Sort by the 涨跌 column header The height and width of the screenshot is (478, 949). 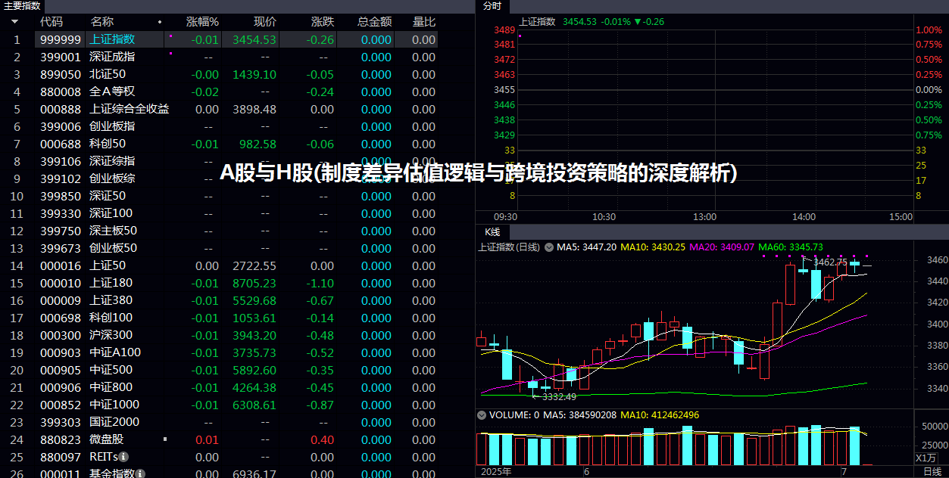322,22
